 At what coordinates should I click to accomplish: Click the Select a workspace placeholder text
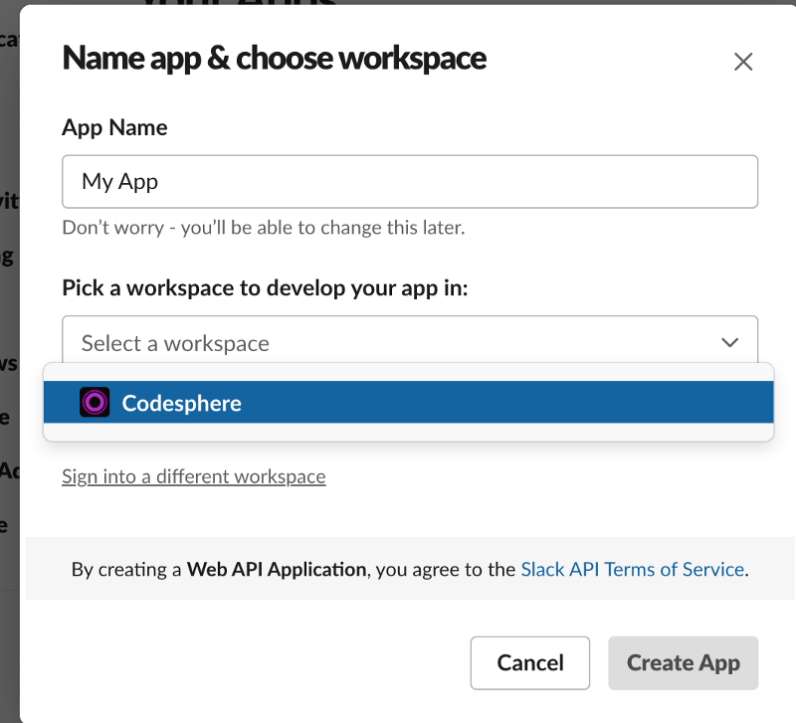coord(175,343)
